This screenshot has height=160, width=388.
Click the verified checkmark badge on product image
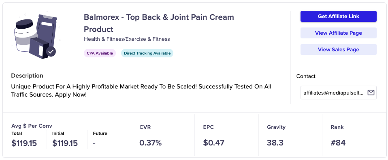51,52
